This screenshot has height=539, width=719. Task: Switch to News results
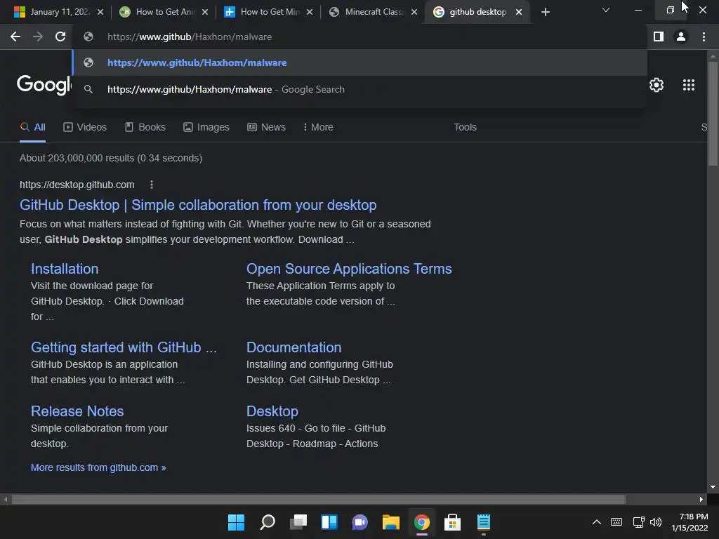(266, 128)
